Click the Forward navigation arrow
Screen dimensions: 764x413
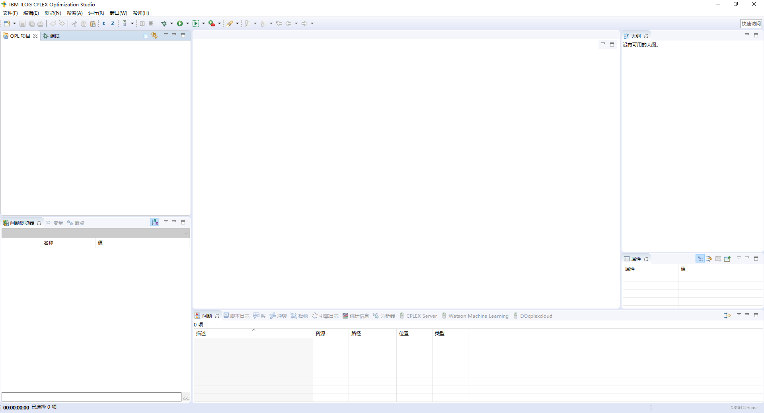coord(304,23)
